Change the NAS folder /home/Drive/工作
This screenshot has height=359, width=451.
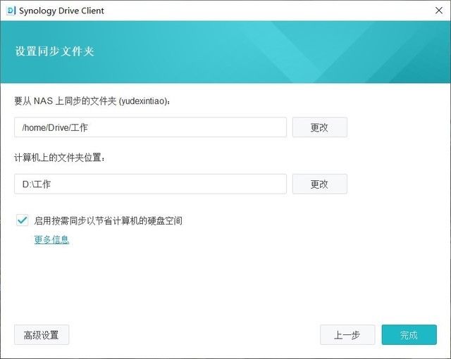319,127
